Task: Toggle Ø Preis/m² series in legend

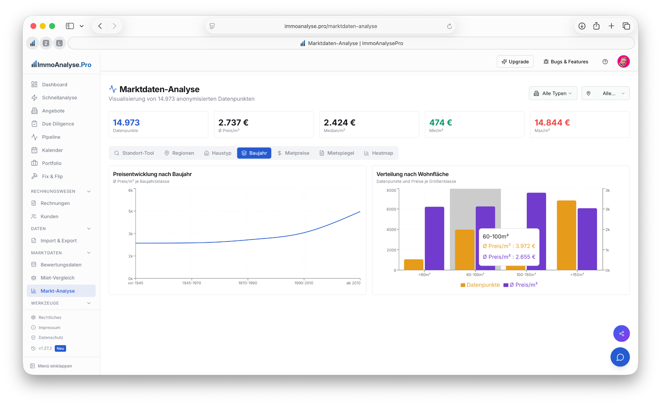Action: [521, 285]
